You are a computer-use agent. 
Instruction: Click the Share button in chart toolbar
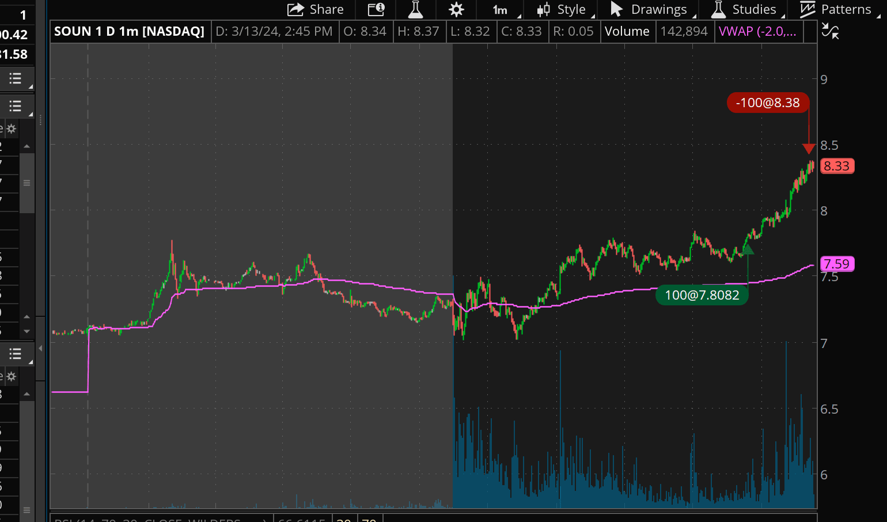click(x=316, y=9)
